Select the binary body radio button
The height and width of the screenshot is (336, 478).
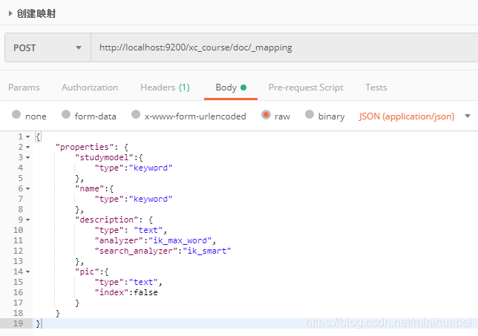(310, 114)
